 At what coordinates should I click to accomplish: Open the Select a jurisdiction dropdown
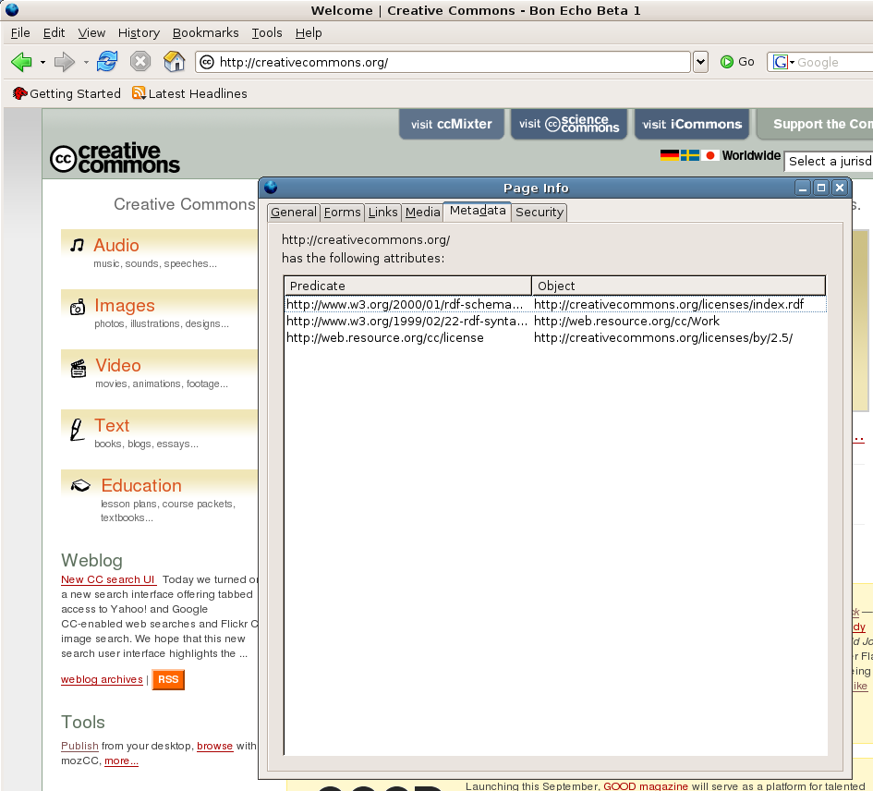[x=829, y=162]
